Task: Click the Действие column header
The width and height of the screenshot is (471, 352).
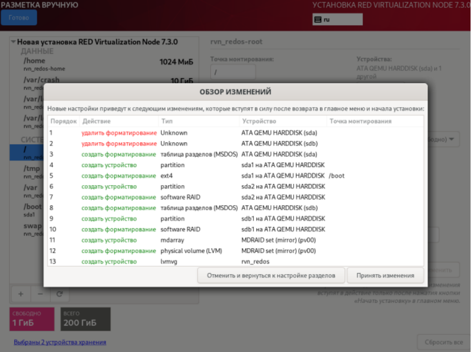Action: pos(119,121)
